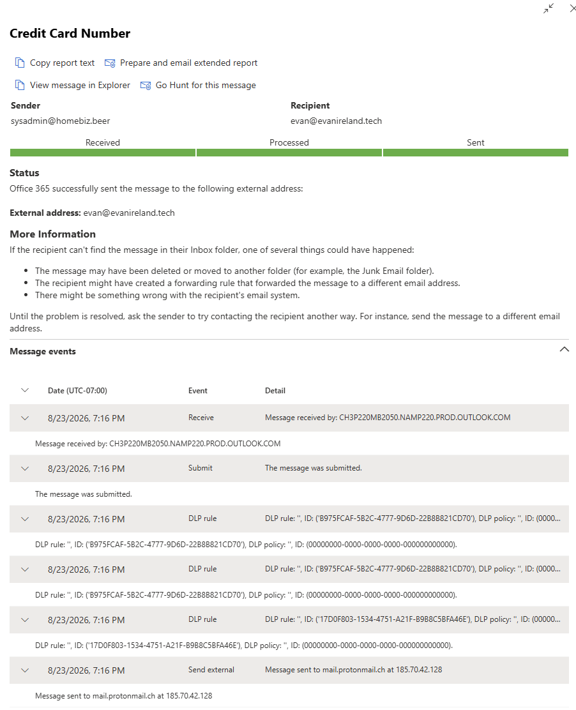Screen dimensions: 576x710
Task: Click the Received progress bar segment
Action: pyautogui.click(x=103, y=153)
